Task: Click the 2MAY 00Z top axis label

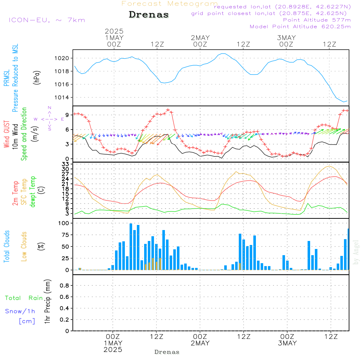Action: coord(200,41)
